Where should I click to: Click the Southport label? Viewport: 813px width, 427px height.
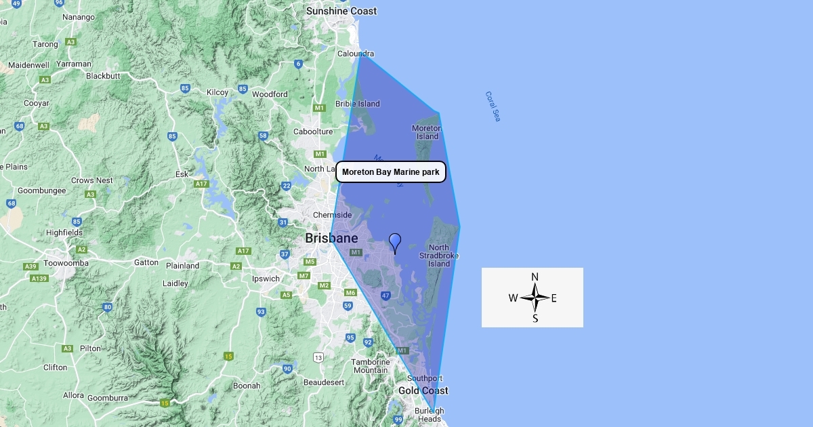[425, 378]
